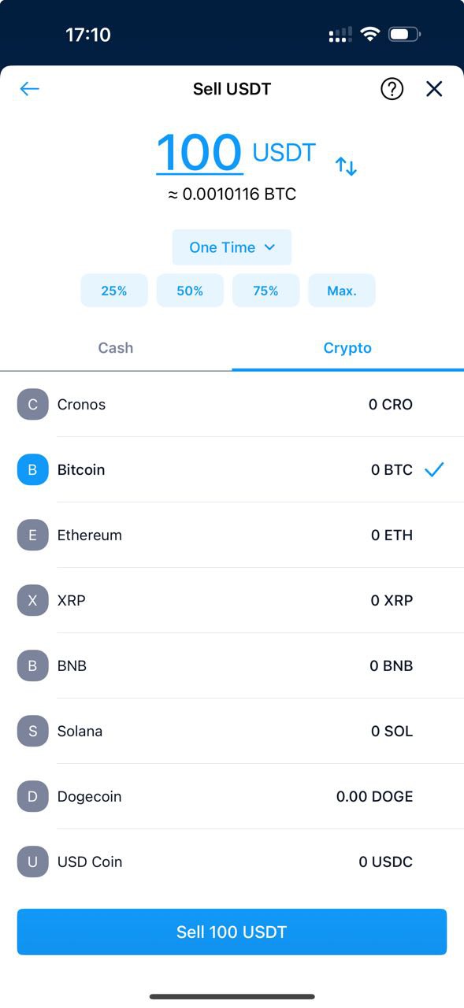This screenshot has height=1008, width=464.
Task: Tap the Ethereum E coin icon
Action: [x=32, y=535]
